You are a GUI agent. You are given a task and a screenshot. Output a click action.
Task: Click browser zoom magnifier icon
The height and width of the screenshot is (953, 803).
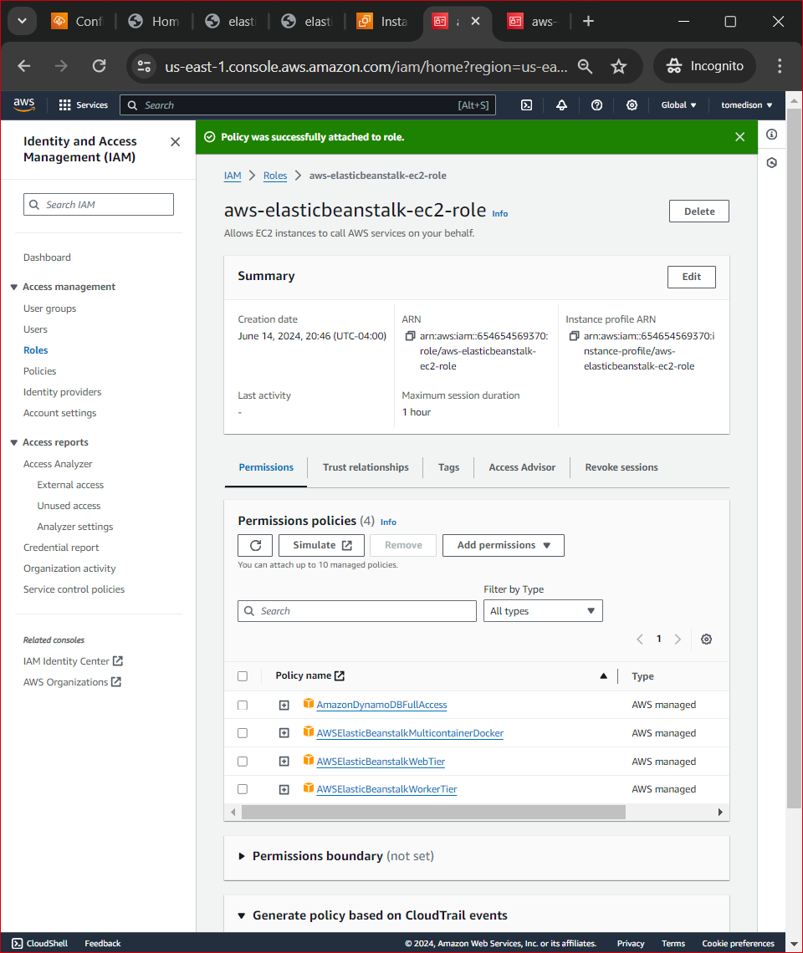(586, 66)
